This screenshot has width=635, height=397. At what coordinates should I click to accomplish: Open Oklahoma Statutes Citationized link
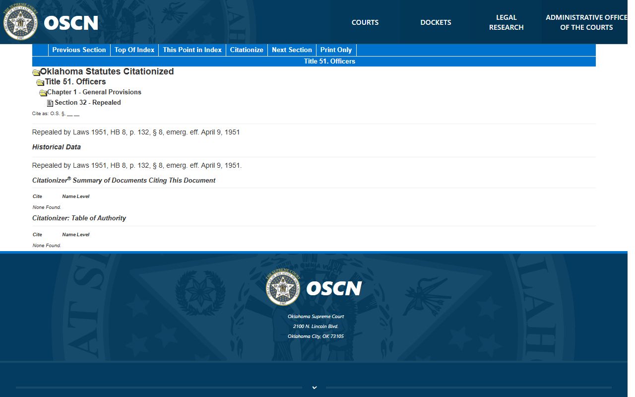click(x=107, y=71)
